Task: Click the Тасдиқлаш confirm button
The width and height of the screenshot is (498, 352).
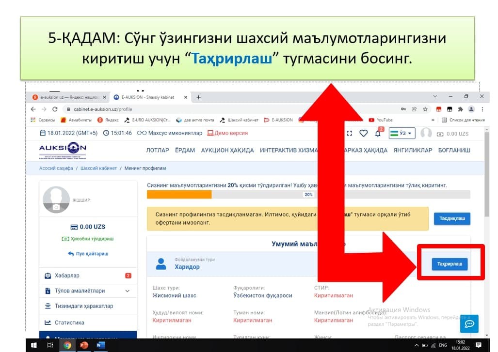Action: (452, 218)
